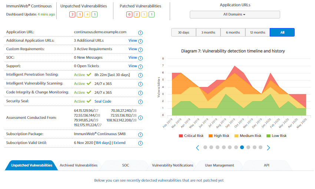Click info icon for Subscription Valid Until

[140, 143]
